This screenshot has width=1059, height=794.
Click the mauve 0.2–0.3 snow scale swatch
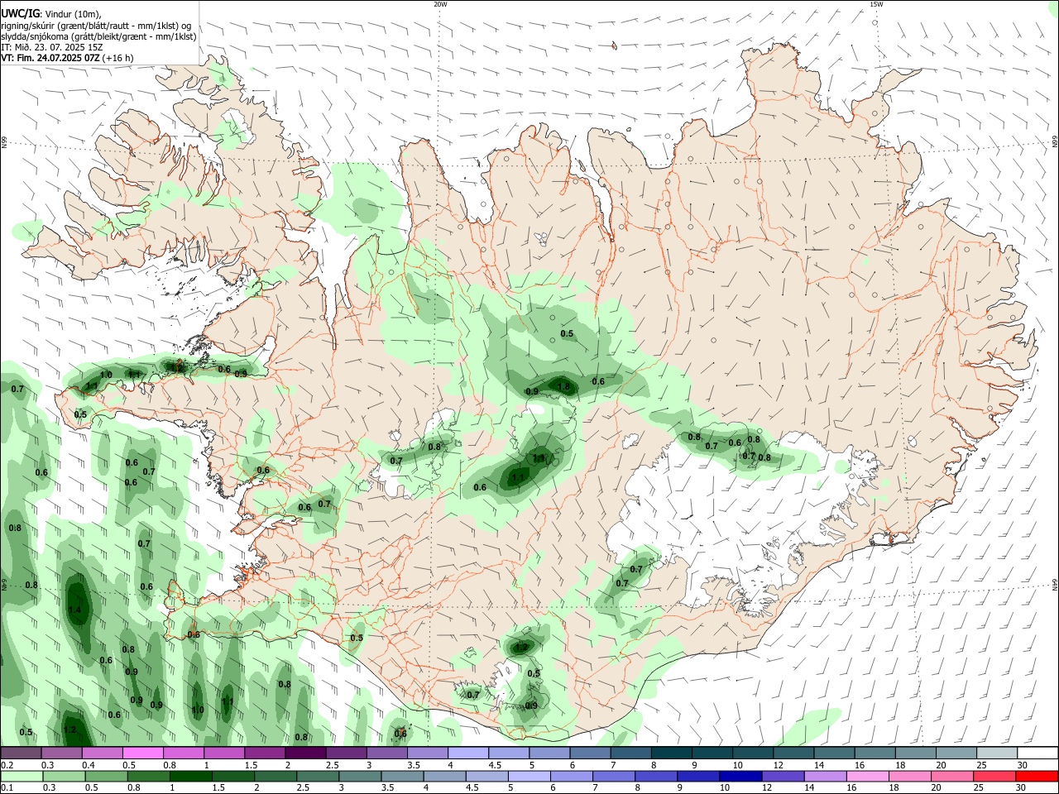pyautogui.click(x=22, y=753)
